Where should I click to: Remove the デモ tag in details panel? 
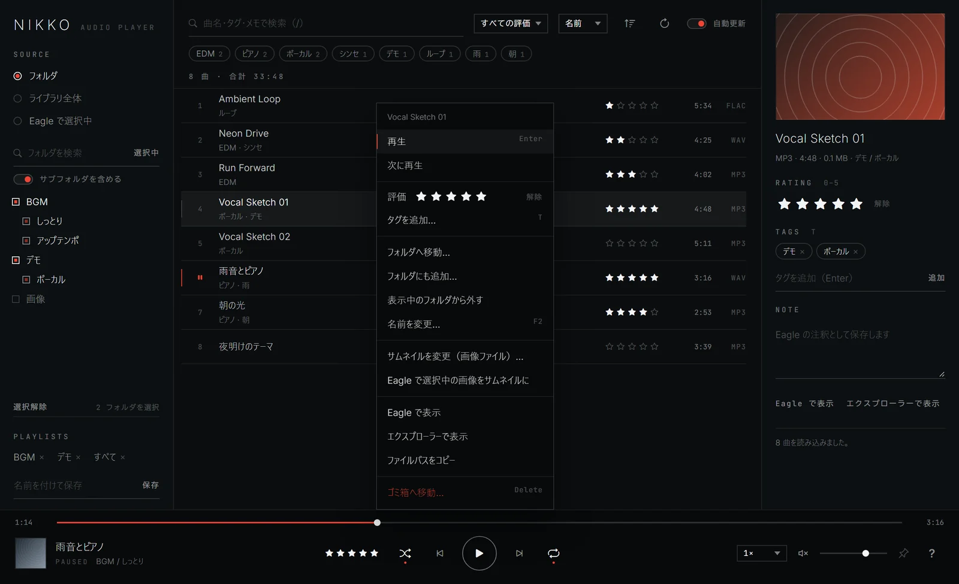pos(802,252)
